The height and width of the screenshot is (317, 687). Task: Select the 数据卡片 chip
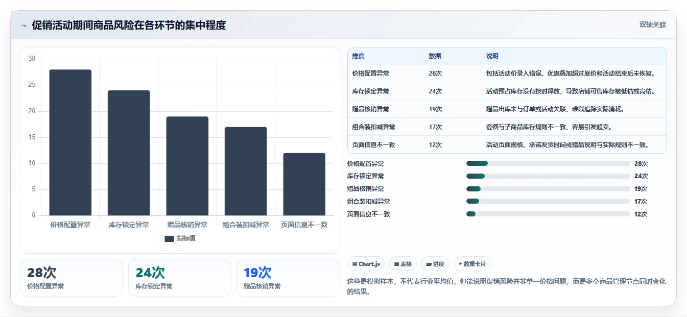[472, 264]
